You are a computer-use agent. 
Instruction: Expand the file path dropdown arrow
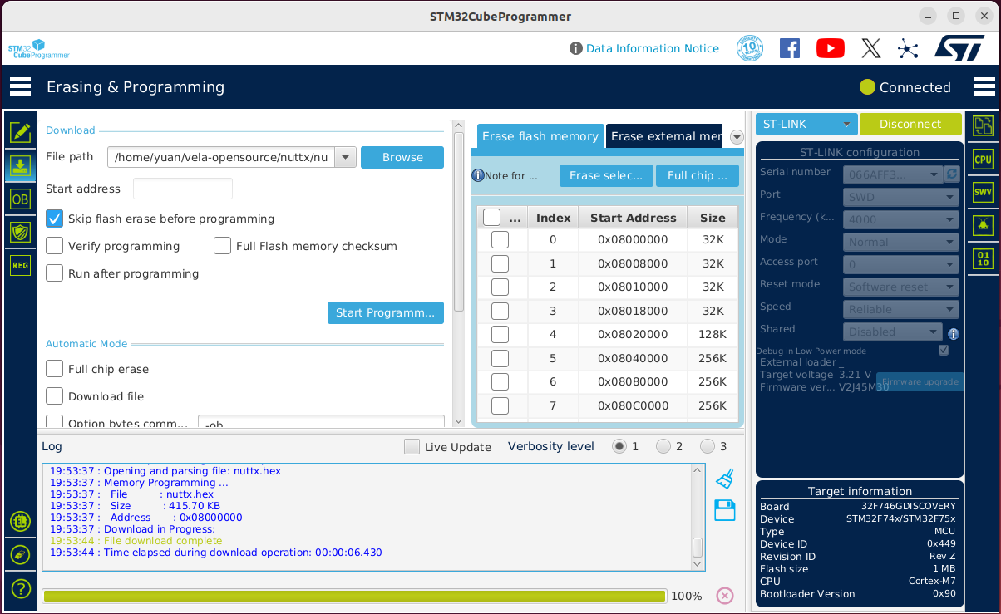click(346, 157)
